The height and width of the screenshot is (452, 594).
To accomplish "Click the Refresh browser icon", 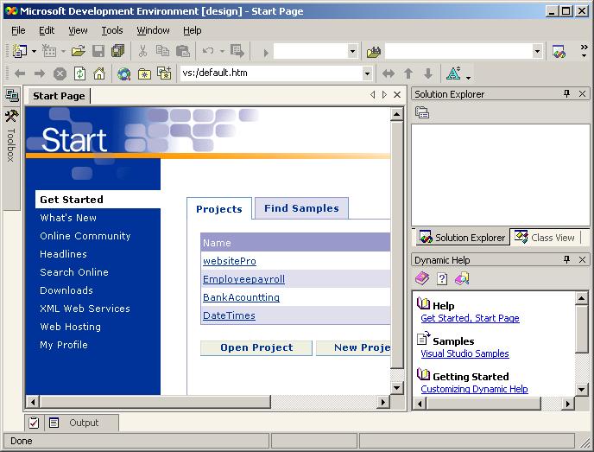I will tap(79, 73).
